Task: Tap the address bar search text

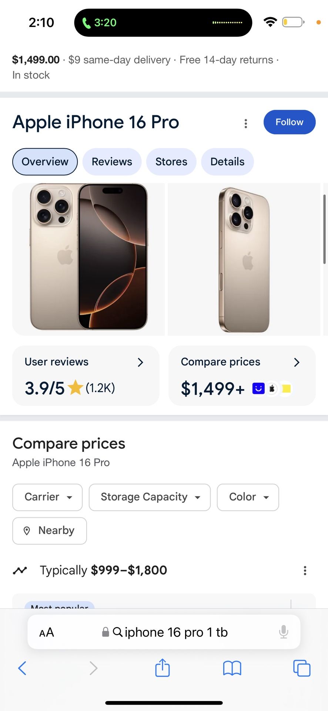Action: coord(175,632)
